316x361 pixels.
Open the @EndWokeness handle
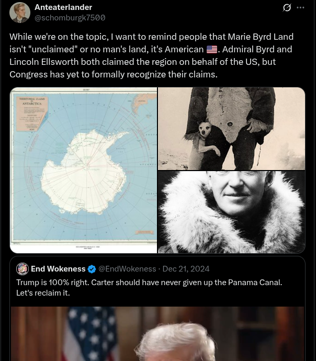pos(127,269)
